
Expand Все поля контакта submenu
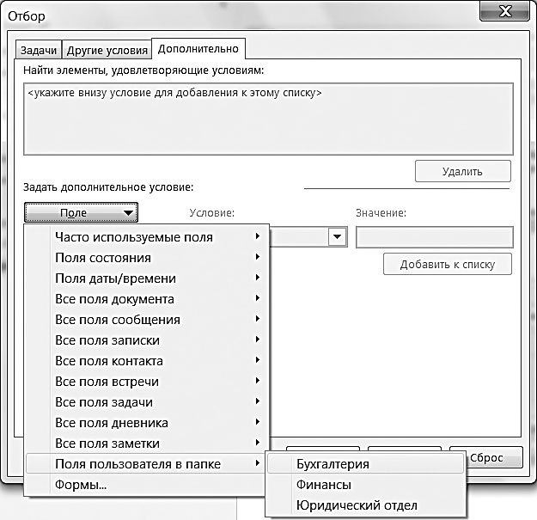pyautogui.click(x=146, y=361)
